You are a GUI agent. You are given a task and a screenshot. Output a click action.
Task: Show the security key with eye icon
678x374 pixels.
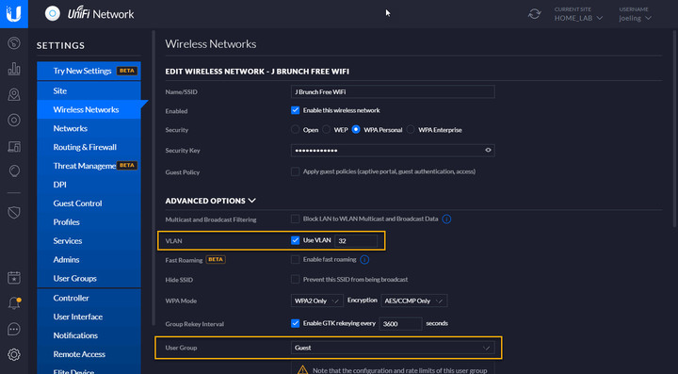click(488, 151)
